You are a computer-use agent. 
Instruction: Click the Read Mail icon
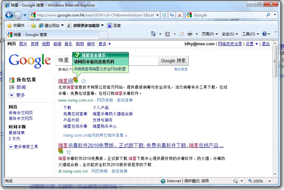(x=181, y=34)
